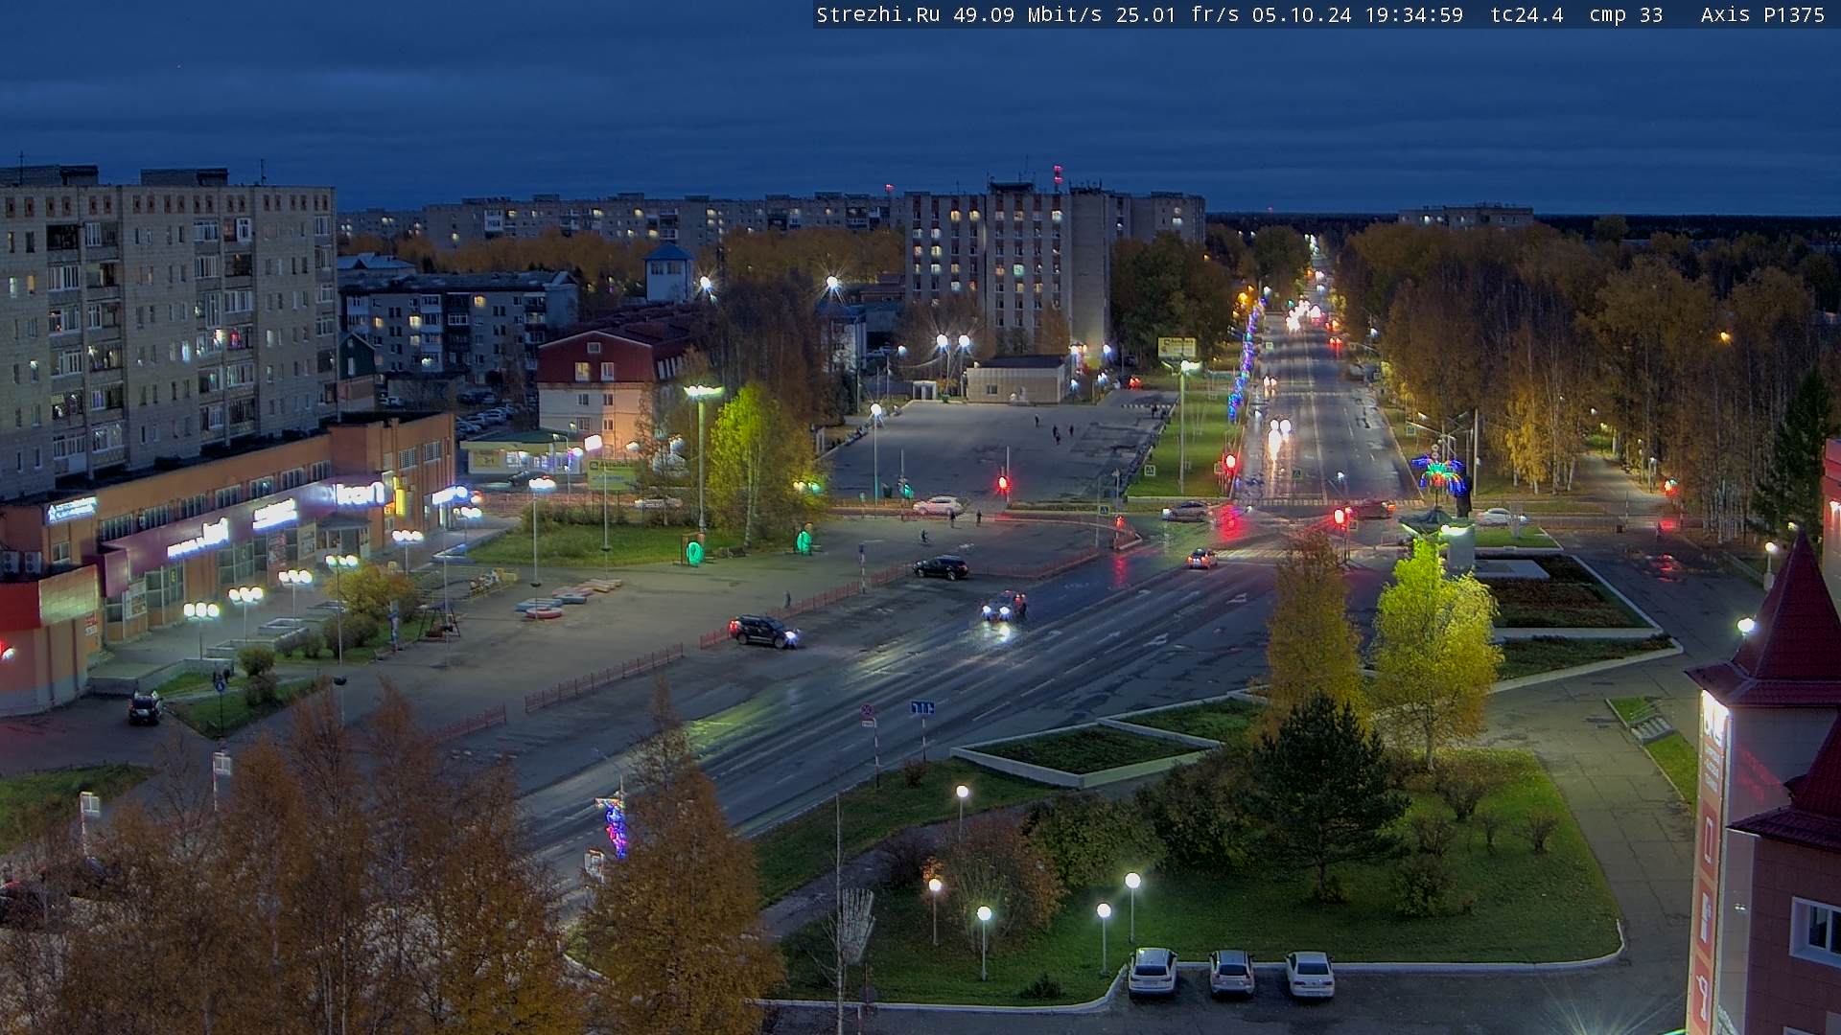The height and width of the screenshot is (1035, 1841).
Task: Click the cmp 33 compression readout
Action: (x=1626, y=14)
